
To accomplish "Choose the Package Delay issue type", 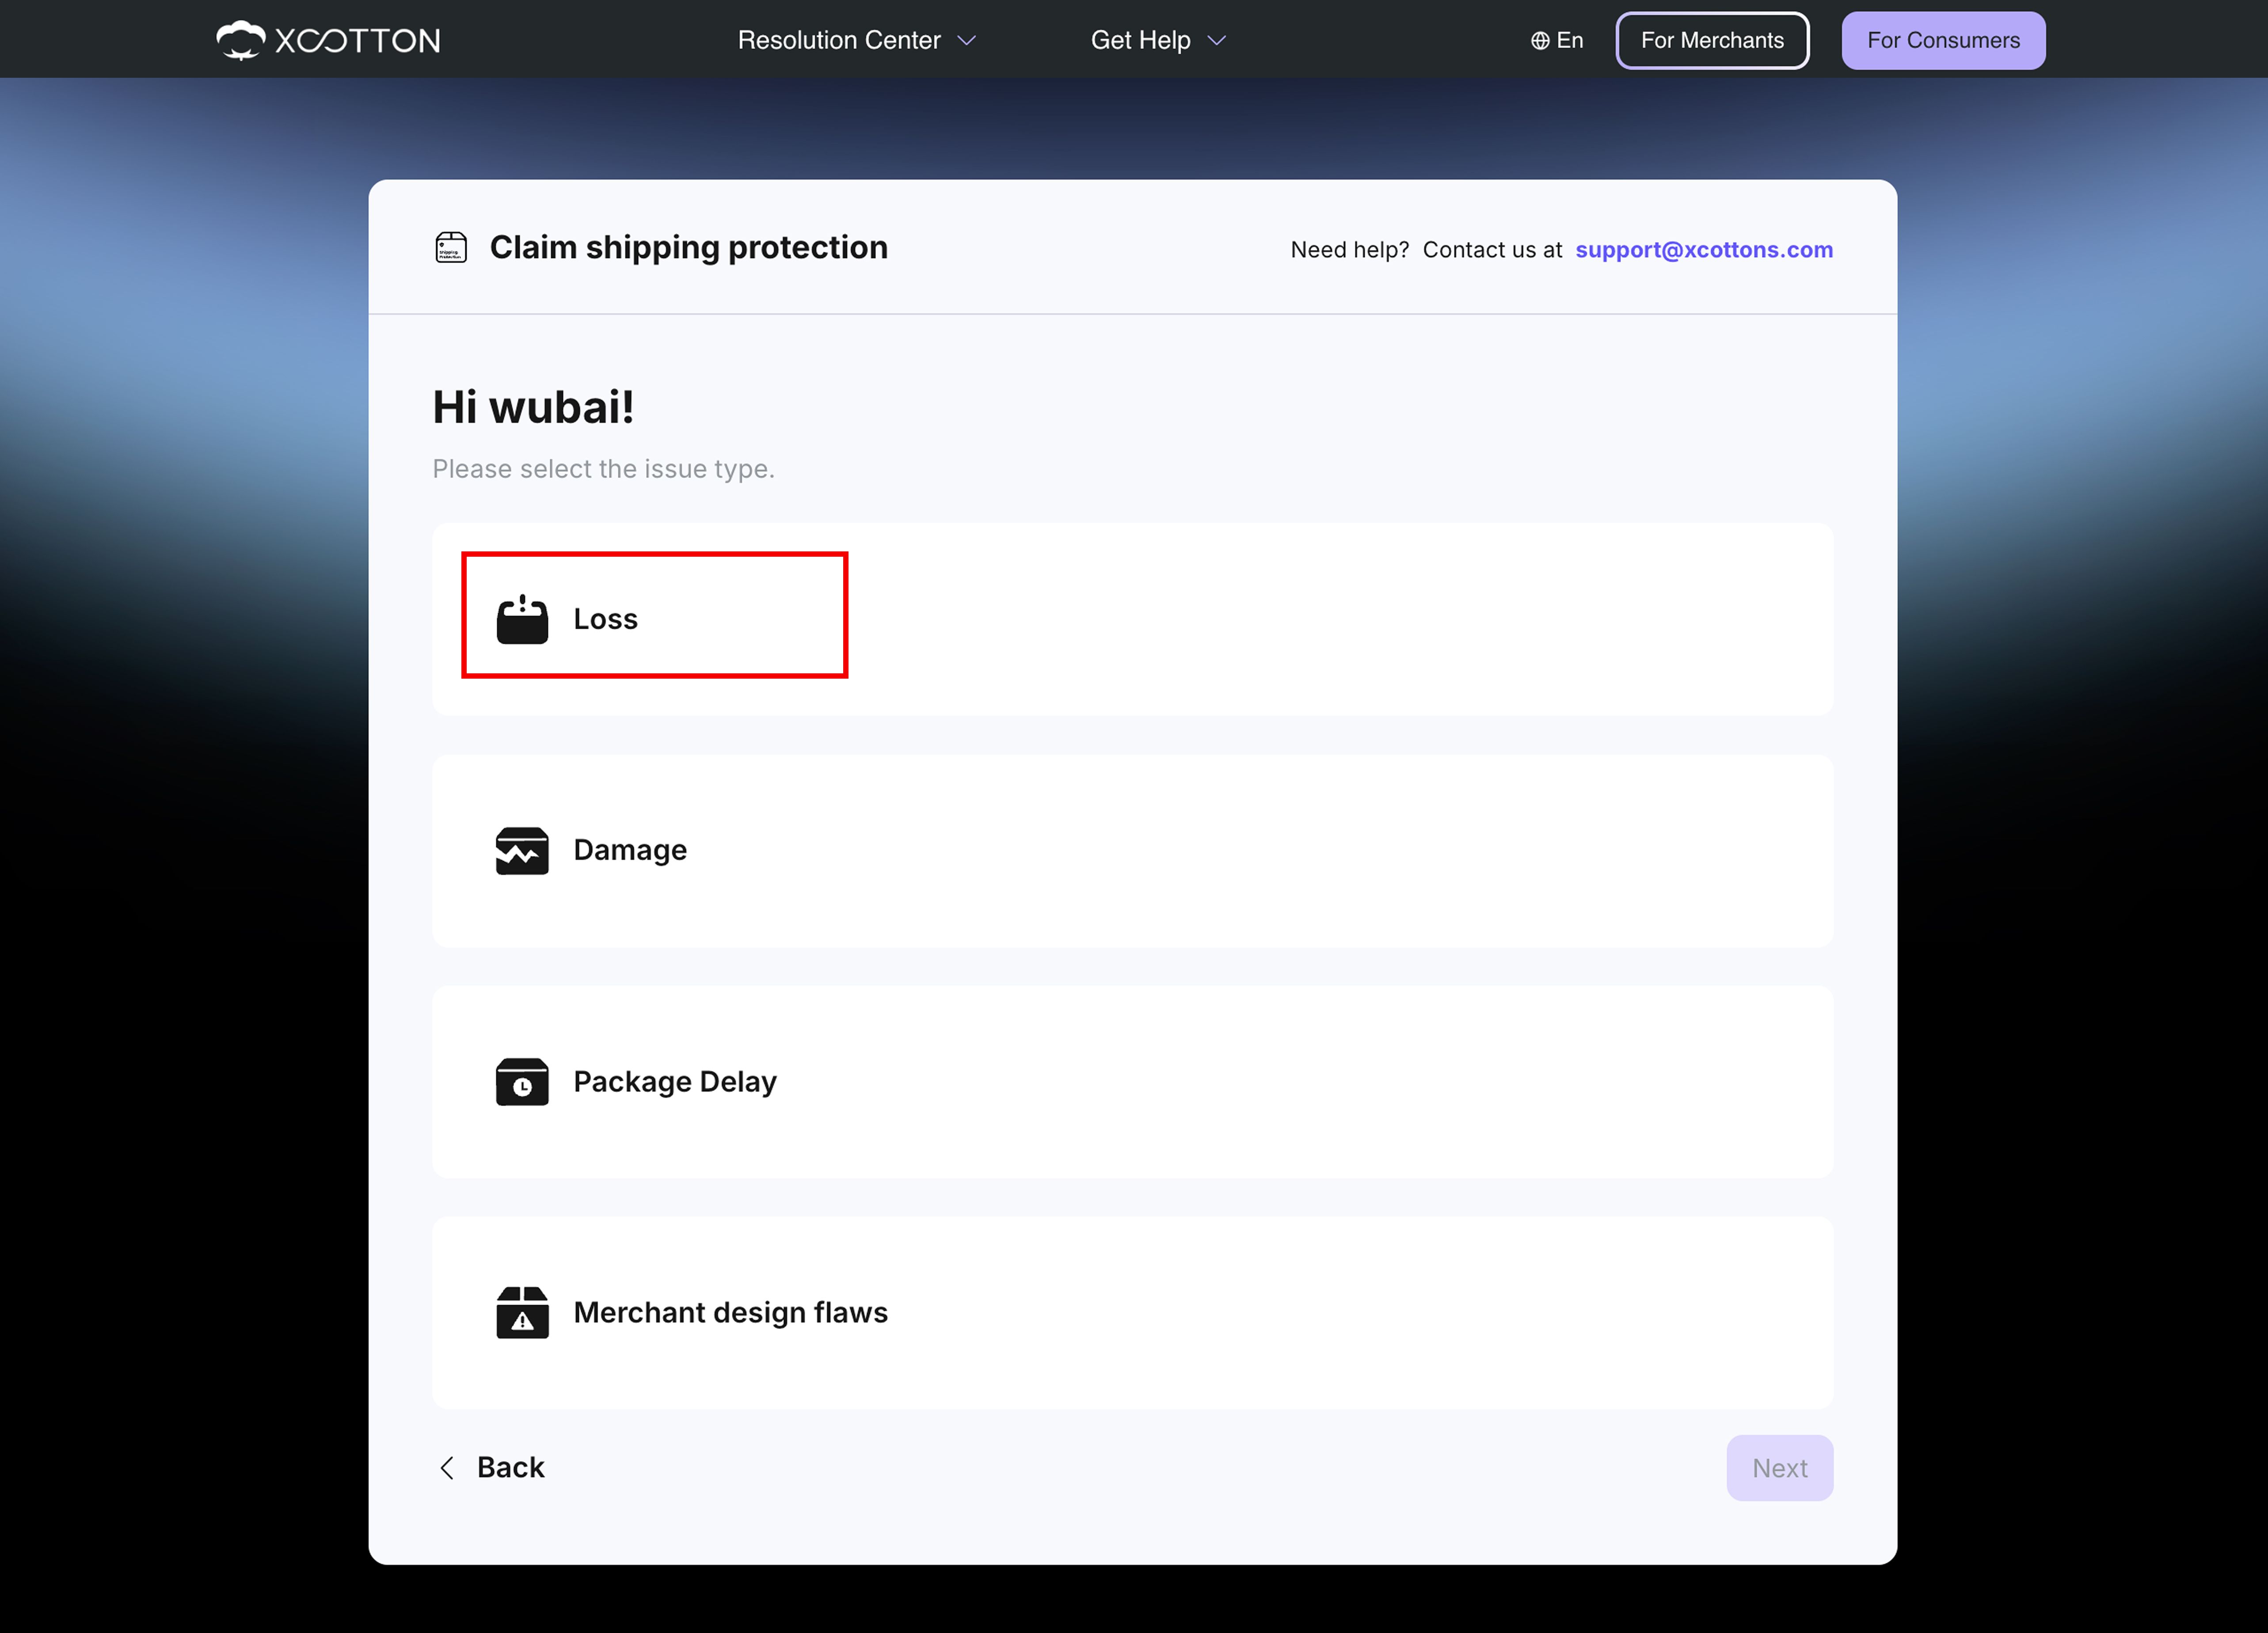I will click(1132, 1082).
